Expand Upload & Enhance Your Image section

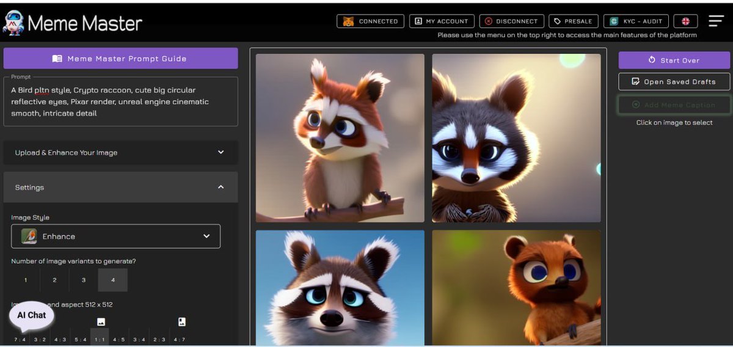120,153
